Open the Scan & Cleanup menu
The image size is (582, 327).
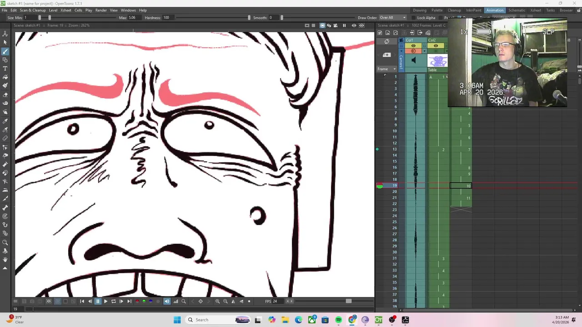pyautogui.click(x=33, y=10)
